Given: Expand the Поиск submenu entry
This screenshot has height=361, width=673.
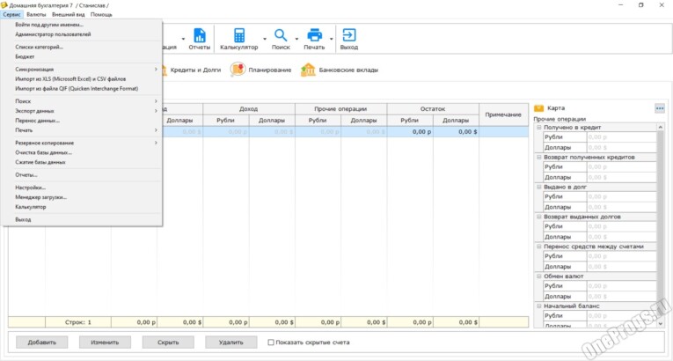Looking at the screenshot, I should (x=82, y=101).
